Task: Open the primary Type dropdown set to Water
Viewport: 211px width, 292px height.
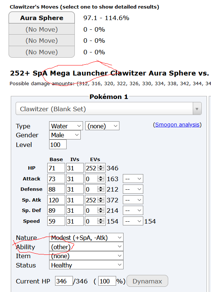Action: coord(66,126)
